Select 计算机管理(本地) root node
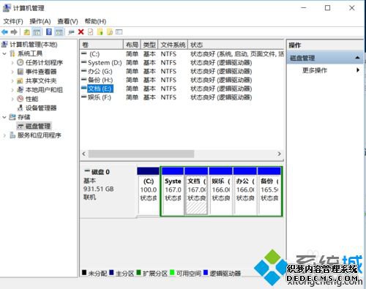 tap(34, 45)
